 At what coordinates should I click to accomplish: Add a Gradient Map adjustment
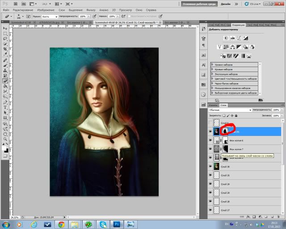tap(242, 56)
